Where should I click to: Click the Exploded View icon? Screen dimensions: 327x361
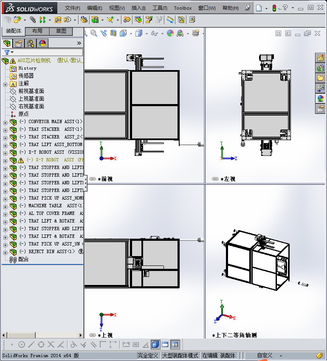pos(149,20)
